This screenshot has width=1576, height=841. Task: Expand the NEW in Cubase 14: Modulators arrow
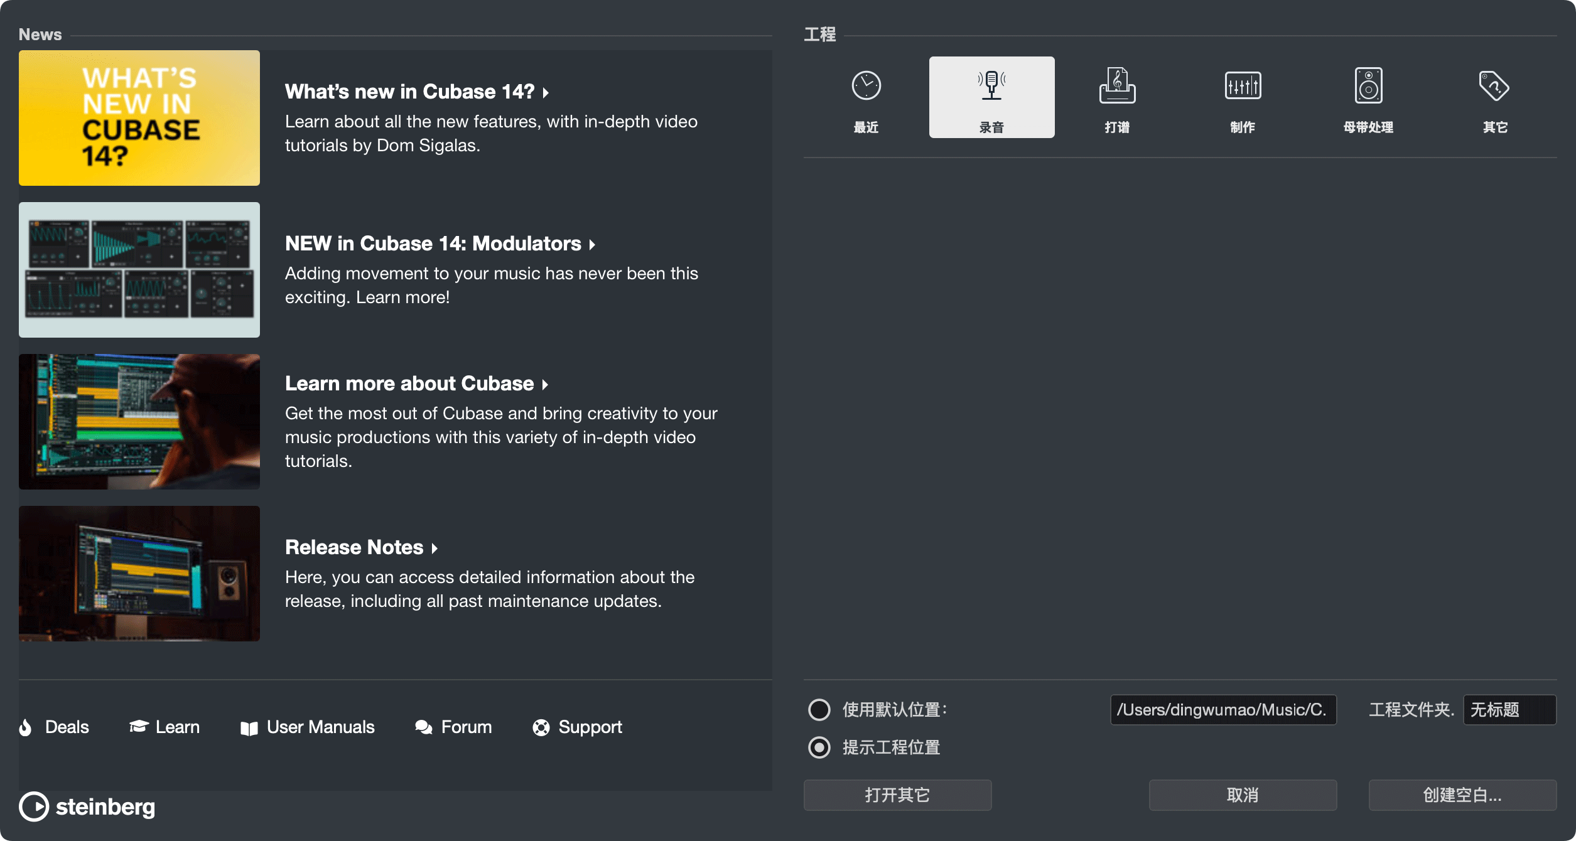pos(592,245)
